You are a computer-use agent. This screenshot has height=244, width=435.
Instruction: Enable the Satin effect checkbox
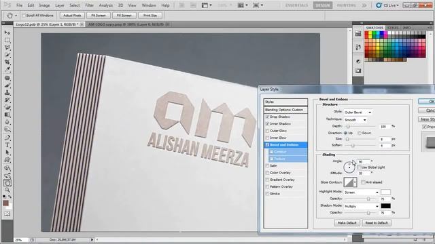pyautogui.click(x=267, y=165)
